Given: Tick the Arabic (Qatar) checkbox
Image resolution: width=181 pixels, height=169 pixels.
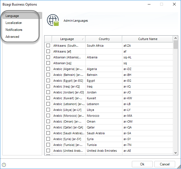Looking at the screenshot, I should click(48, 127).
